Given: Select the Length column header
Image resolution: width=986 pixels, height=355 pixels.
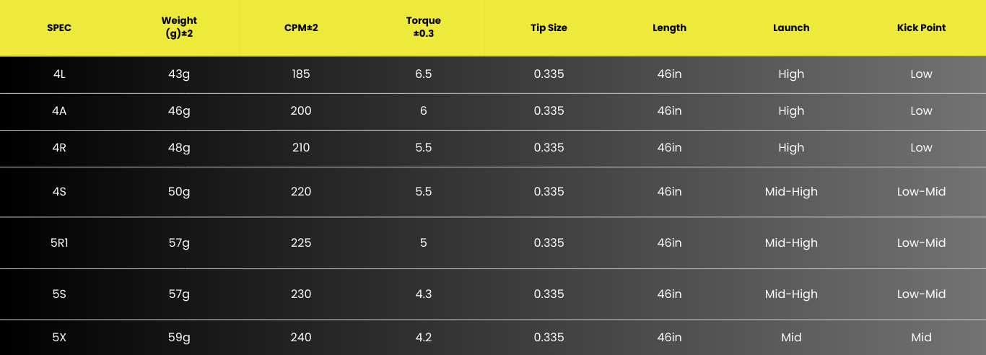Looking at the screenshot, I should pyautogui.click(x=669, y=28).
